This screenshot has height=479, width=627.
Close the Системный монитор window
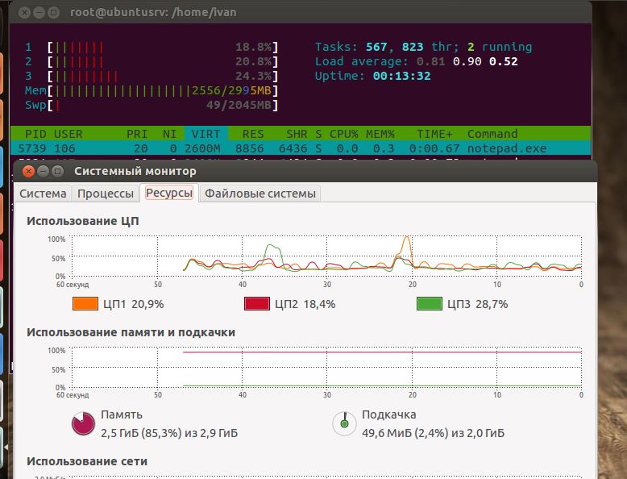tap(27, 171)
